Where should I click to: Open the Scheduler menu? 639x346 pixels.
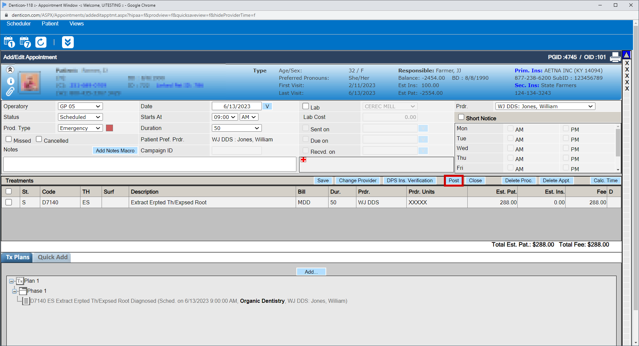click(18, 23)
